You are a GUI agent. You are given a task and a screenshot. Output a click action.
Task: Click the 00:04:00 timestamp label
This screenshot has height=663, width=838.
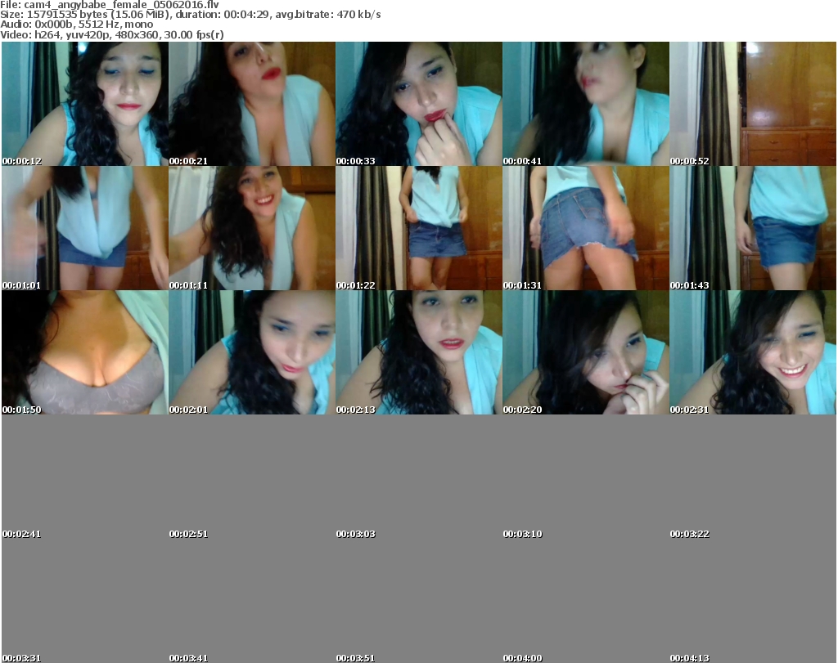click(x=522, y=658)
